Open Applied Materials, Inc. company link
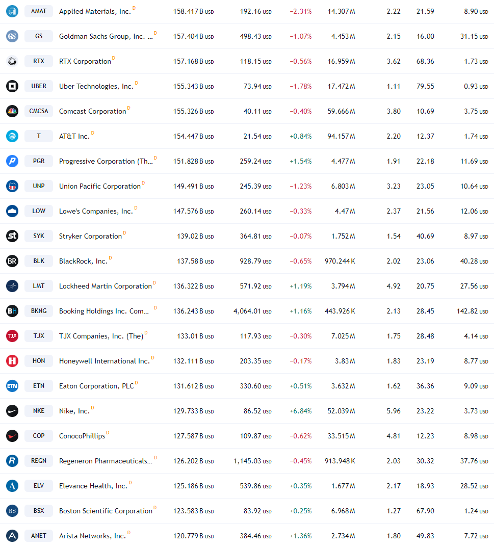This screenshot has width=494, height=548. 95,12
